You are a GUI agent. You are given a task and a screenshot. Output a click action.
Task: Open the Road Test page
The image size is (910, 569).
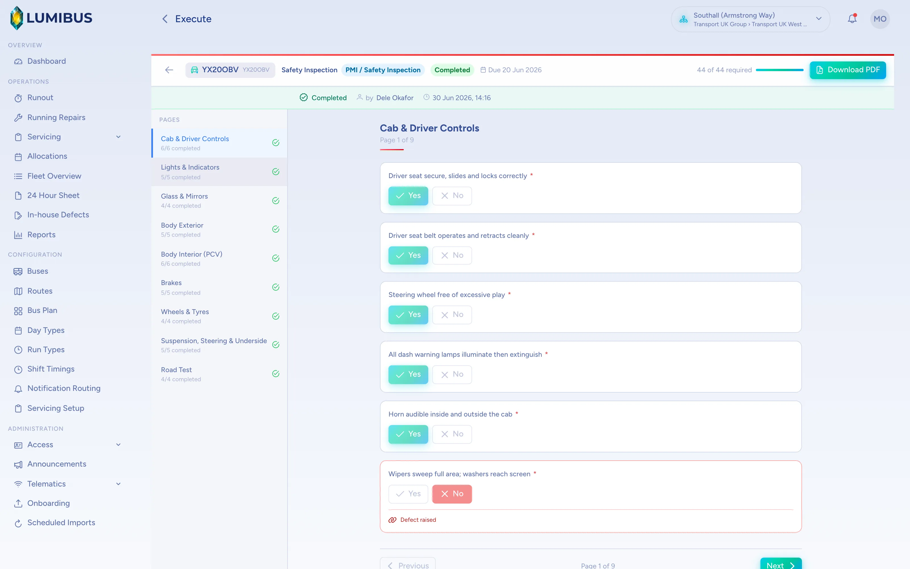click(x=219, y=374)
